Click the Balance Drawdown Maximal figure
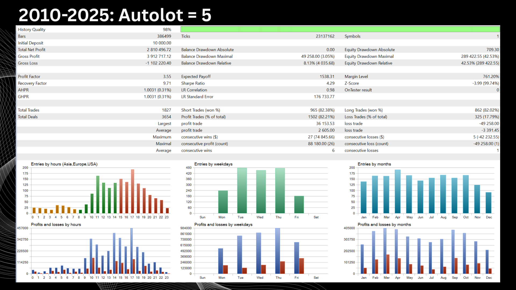516x290 pixels. click(318, 56)
